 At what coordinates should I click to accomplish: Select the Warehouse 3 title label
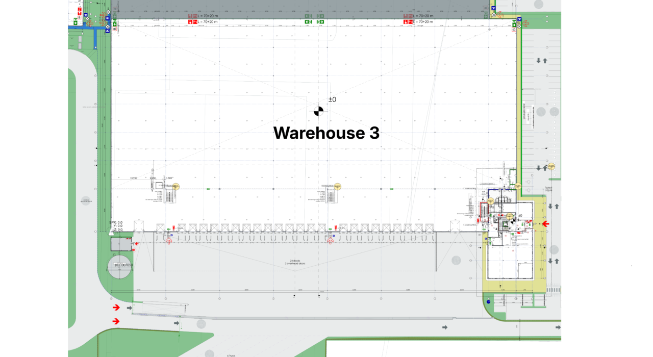pos(326,133)
